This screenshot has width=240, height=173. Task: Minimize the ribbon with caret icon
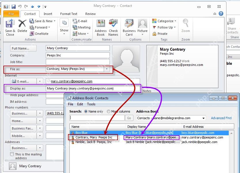pyautogui.click(x=215, y=14)
